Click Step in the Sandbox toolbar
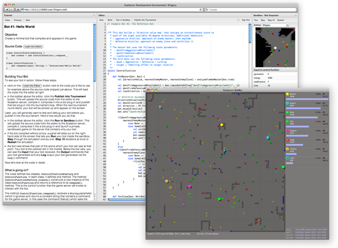Screen dimensions: 338x248 [x=263, y=20]
